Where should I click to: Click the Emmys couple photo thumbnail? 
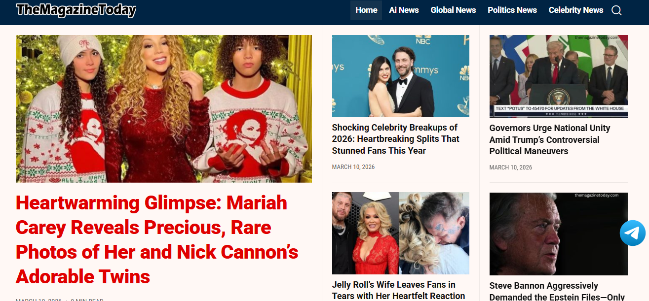(401, 76)
